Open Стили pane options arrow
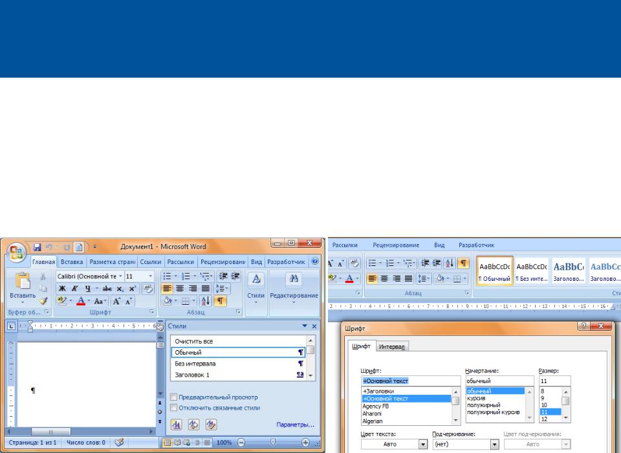The height and width of the screenshot is (453, 621). click(305, 326)
